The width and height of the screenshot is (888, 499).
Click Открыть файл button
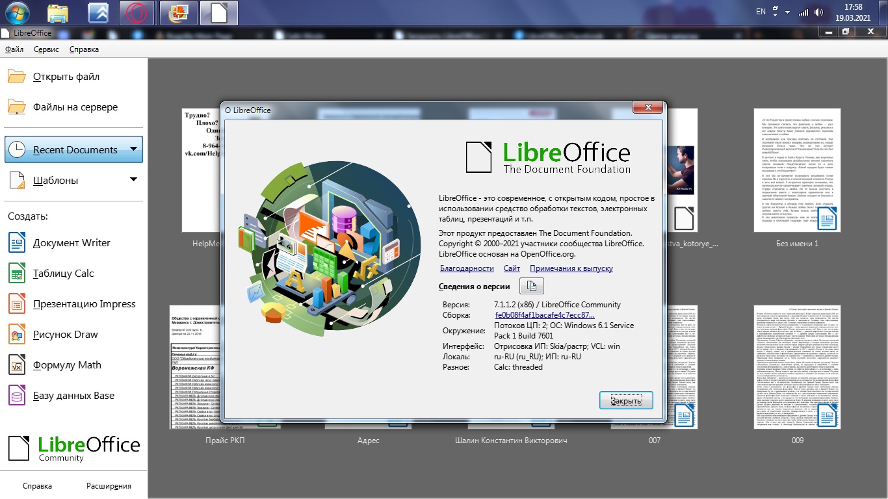pyautogui.click(x=73, y=76)
